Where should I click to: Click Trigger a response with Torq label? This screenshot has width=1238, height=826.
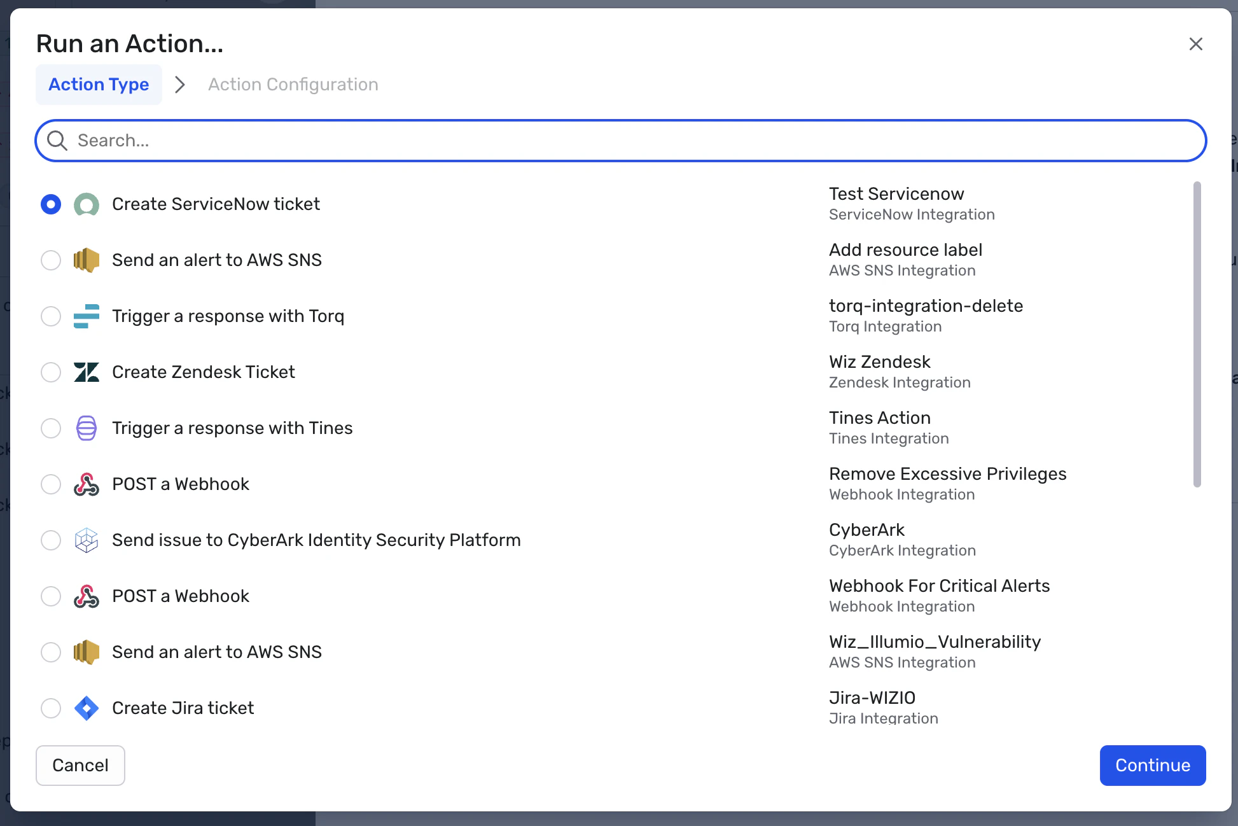pos(228,316)
